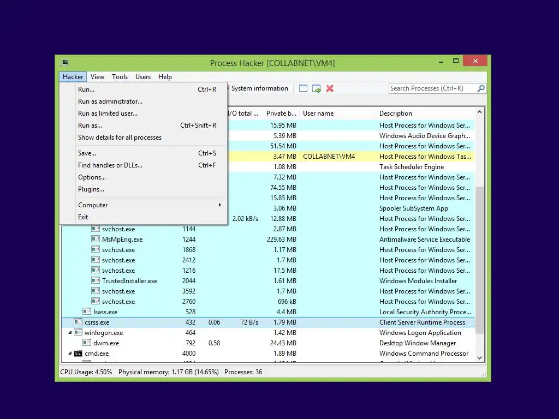Click the vertical scrollbar thumb
Viewport: 559px width, 419px height.
(x=479, y=260)
